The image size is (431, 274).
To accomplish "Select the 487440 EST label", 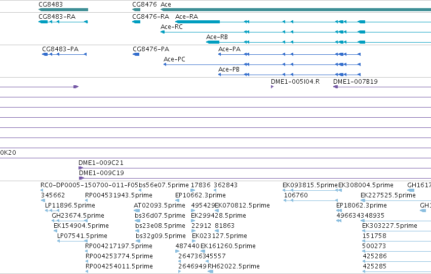I will pos(187,246).
